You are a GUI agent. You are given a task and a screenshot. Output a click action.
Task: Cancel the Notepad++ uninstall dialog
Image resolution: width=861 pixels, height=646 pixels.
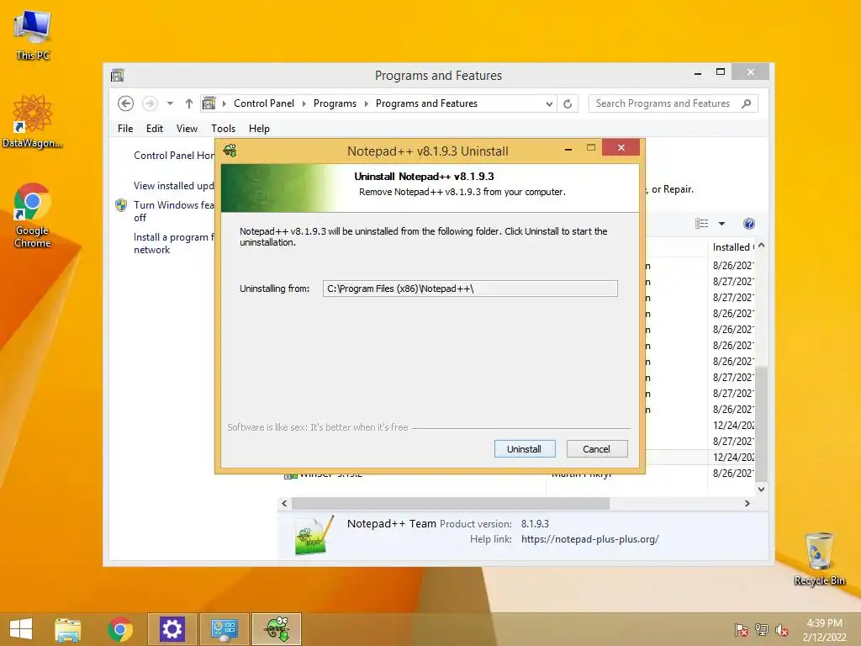pos(596,449)
